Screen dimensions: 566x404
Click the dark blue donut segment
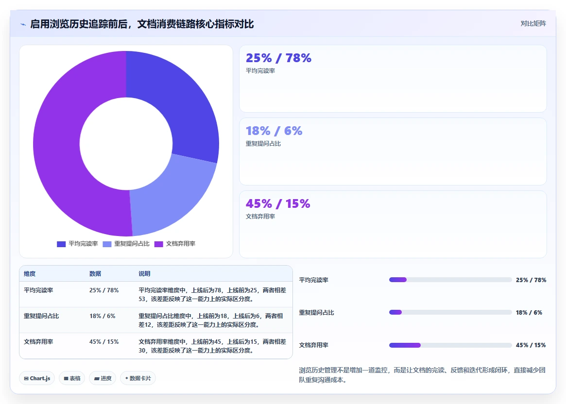[x=180, y=101]
